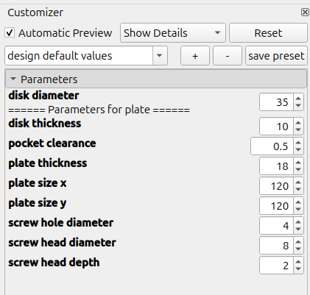Image resolution: width=310 pixels, height=295 pixels.
Task: Remove the preset with minus button
Action: pyautogui.click(x=228, y=56)
